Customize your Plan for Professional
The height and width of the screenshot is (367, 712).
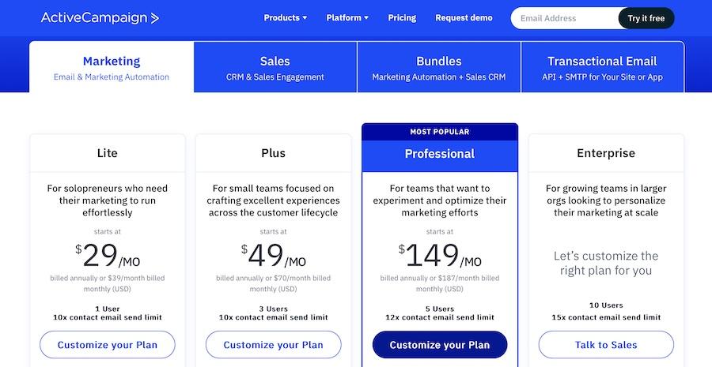[x=440, y=345]
